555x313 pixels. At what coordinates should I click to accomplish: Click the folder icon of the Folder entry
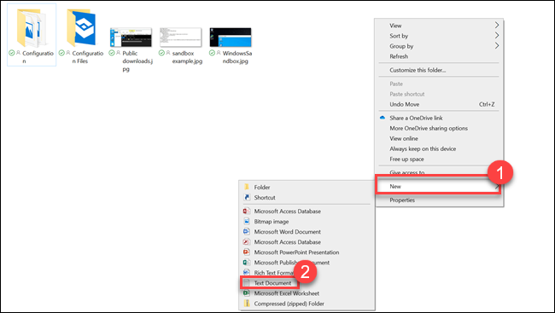point(247,187)
